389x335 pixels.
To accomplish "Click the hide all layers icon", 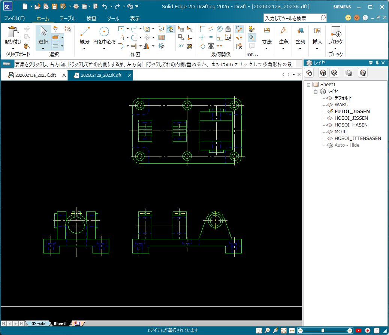I will 335,73.
